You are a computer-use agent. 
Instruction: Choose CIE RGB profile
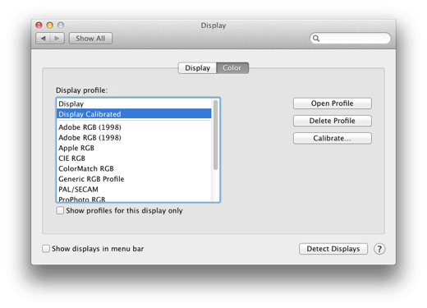click(x=134, y=159)
